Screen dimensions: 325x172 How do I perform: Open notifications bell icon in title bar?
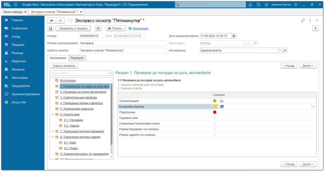pos(250,4)
